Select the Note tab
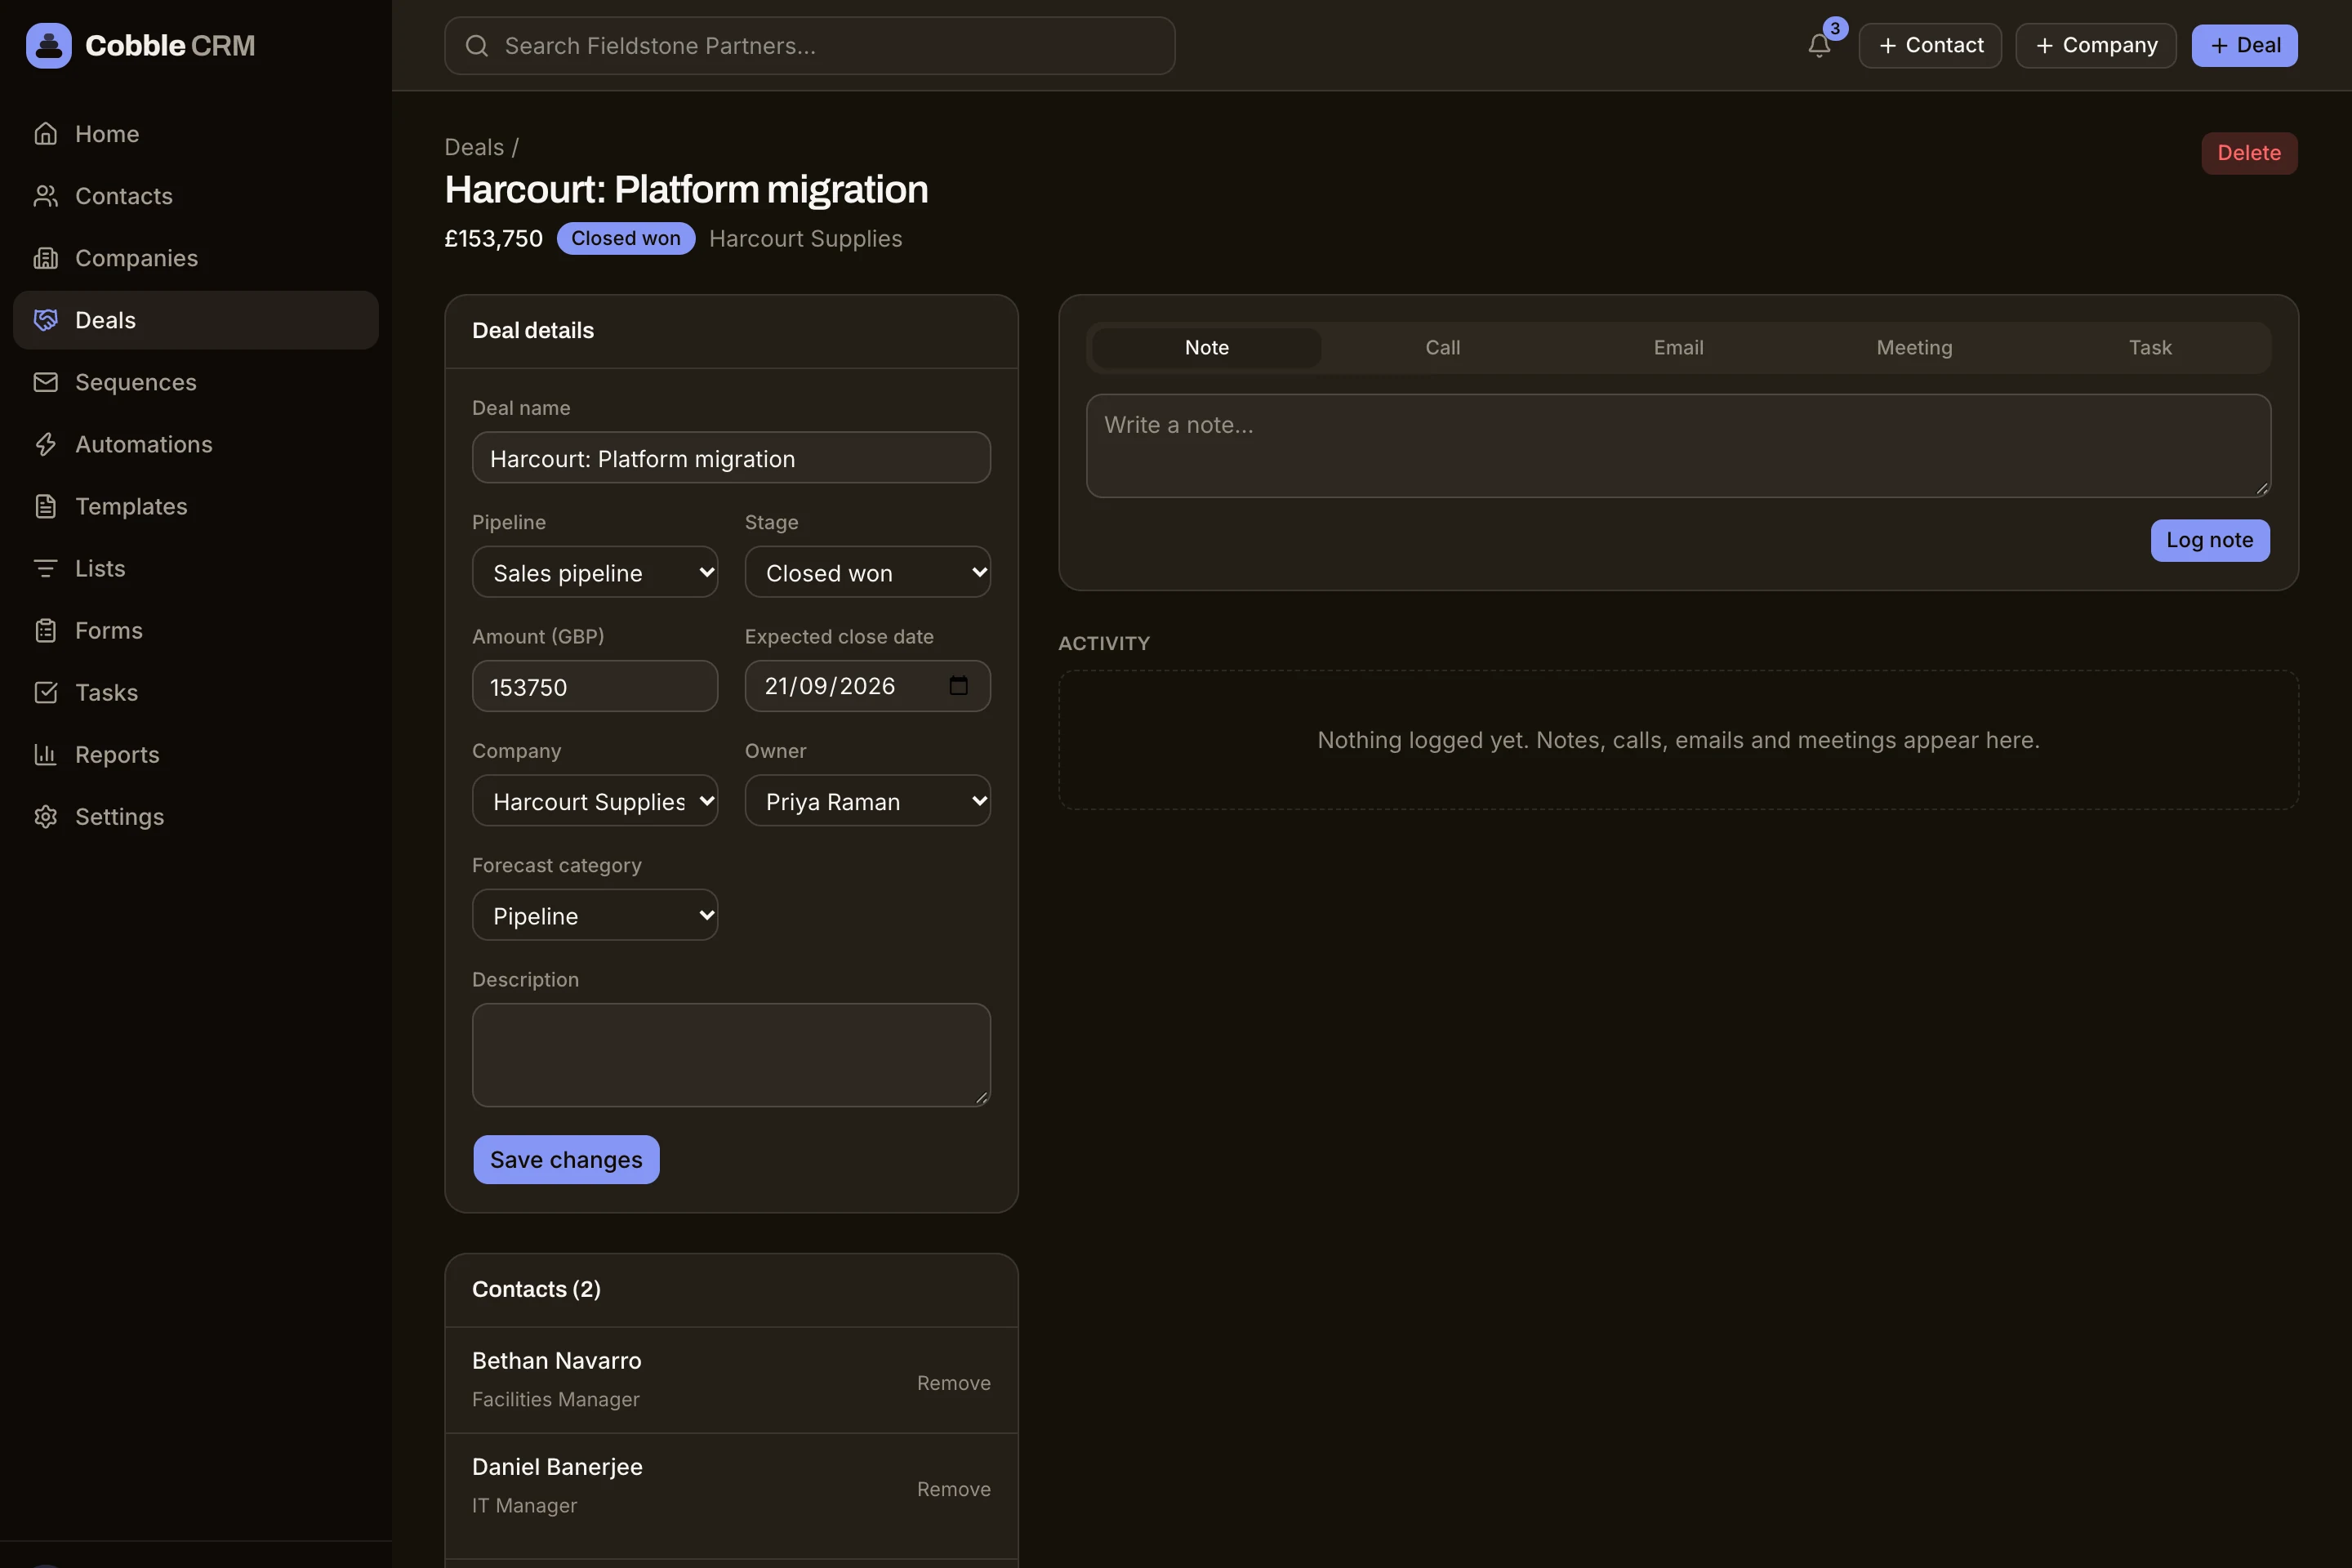Image resolution: width=2352 pixels, height=1568 pixels. click(x=1207, y=348)
